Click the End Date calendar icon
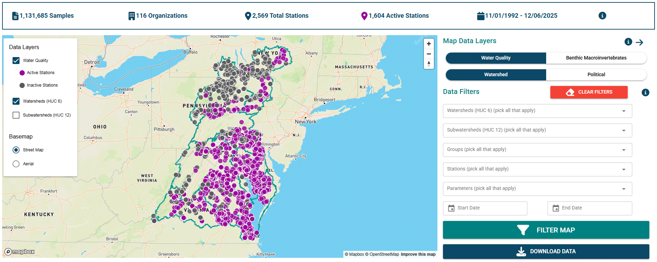 pyautogui.click(x=556, y=208)
